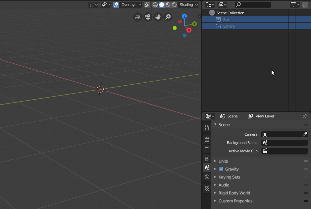Click the pan hand gizmo in the viewport
311x209 pixels.
(158, 17)
